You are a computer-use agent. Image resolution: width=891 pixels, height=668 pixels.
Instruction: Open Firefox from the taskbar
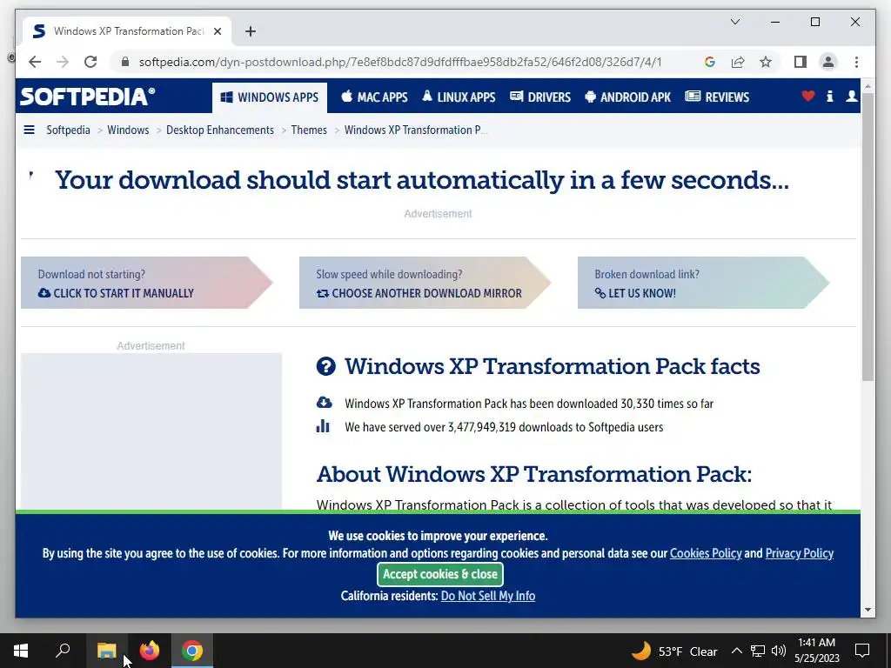[150, 651]
